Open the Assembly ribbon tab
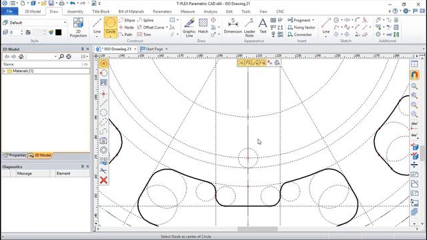 click(75, 11)
